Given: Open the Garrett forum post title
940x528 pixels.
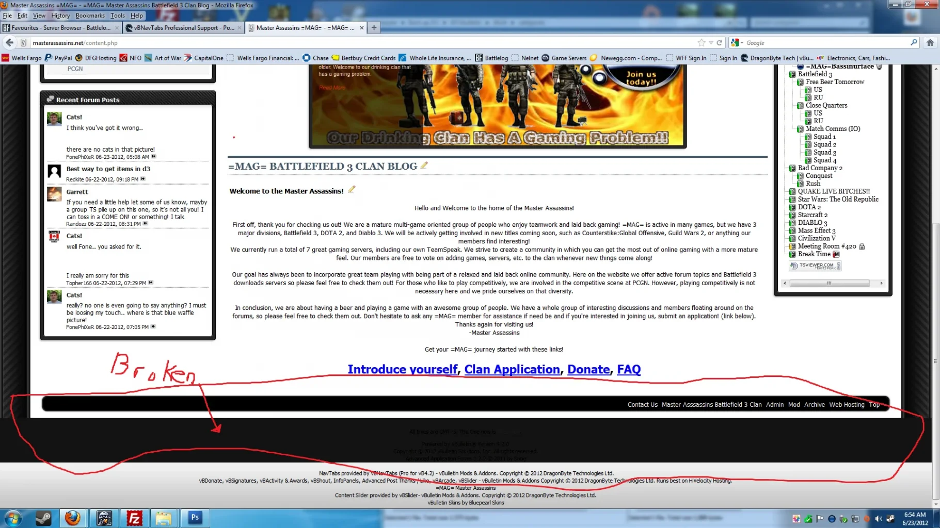Looking at the screenshot, I should tap(77, 191).
